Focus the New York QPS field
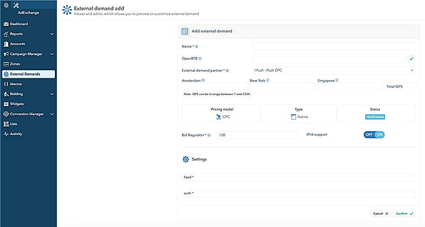425x227 pixels. 283,87
